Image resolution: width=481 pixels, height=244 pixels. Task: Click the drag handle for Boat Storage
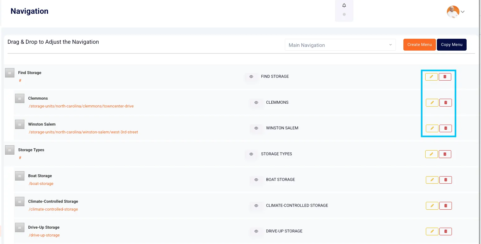[20, 176]
